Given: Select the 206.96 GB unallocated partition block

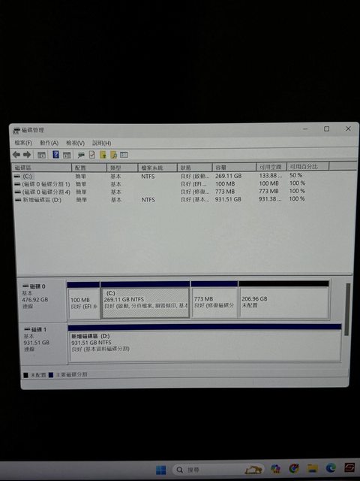Looking at the screenshot, I should click(x=283, y=300).
